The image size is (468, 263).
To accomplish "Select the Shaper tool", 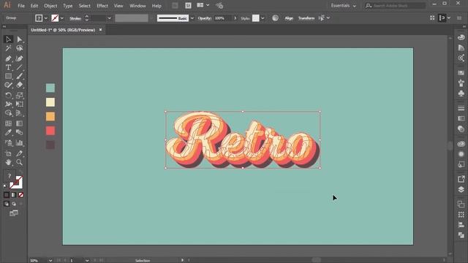I will tap(8, 85).
